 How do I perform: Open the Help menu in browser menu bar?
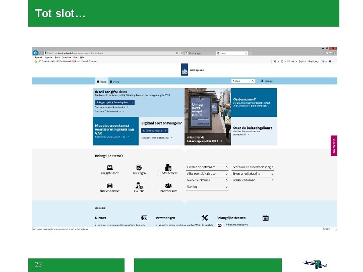pyautogui.click(x=82, y=57)
